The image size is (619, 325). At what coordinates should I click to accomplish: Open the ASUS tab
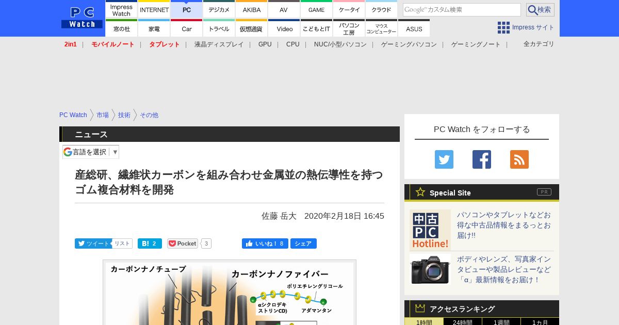tap(414, 28)
